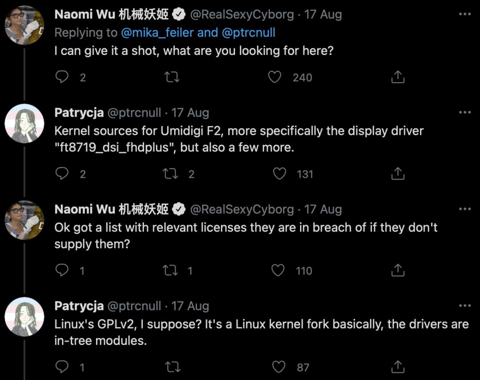The height and width of the screenshot is (380, 480).
Task: Open Naomi Wu's avatar on licenses tweet
Action: (24, 220)
